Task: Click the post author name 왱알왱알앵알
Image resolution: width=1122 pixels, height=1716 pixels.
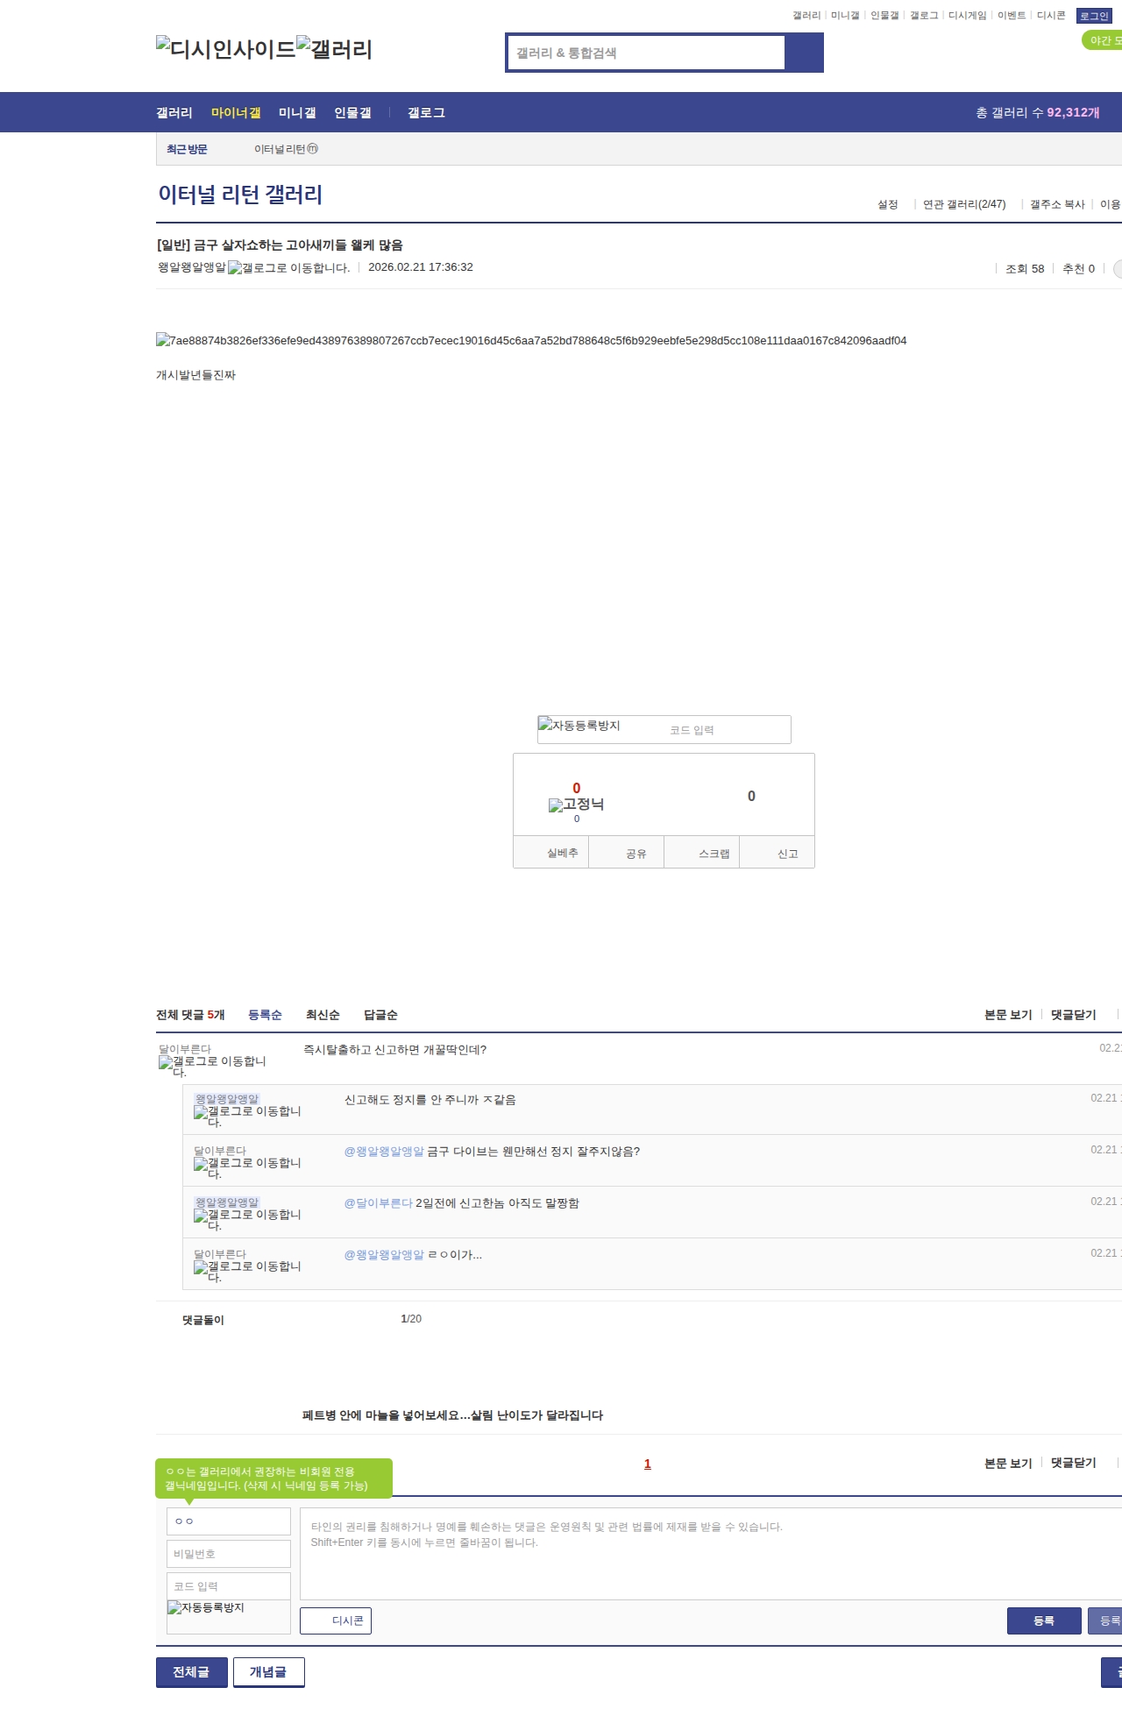Action: 192,267
